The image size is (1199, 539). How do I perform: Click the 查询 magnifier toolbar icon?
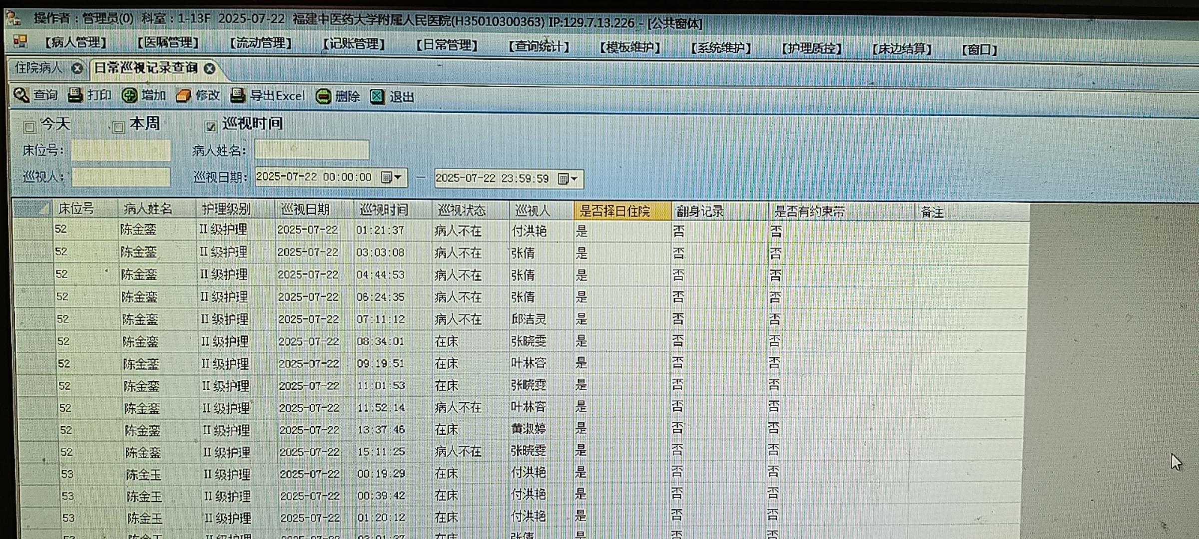click(21, 95)
